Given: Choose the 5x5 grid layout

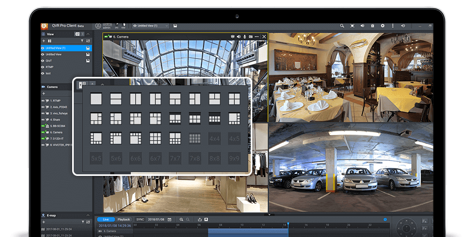Looking at the screenshot, I should [96, 159].
